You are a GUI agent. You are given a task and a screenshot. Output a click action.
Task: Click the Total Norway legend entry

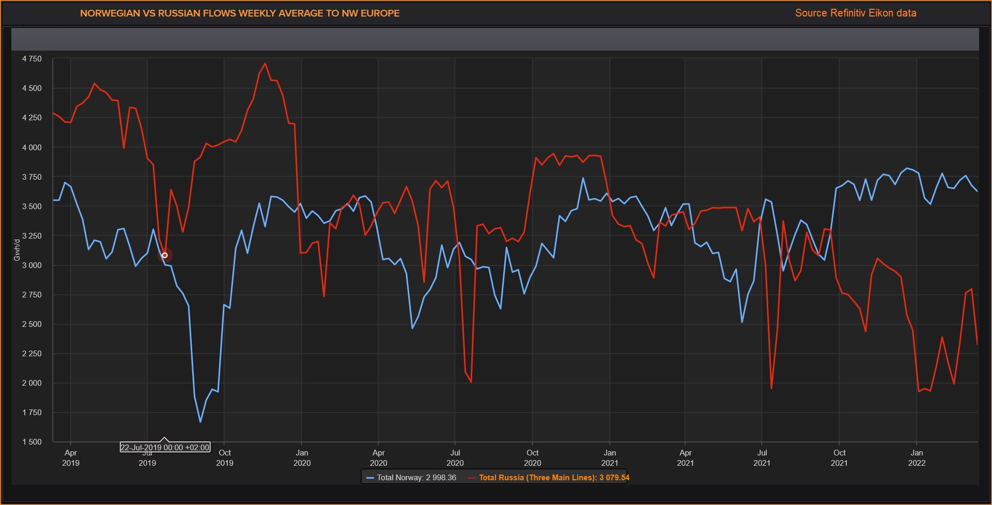tap(411, 478)
